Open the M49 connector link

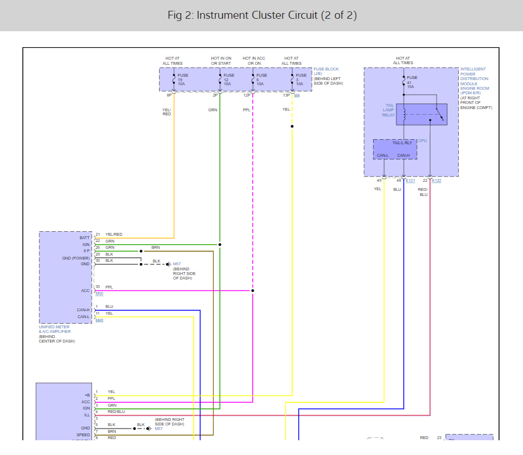[99, 320]
